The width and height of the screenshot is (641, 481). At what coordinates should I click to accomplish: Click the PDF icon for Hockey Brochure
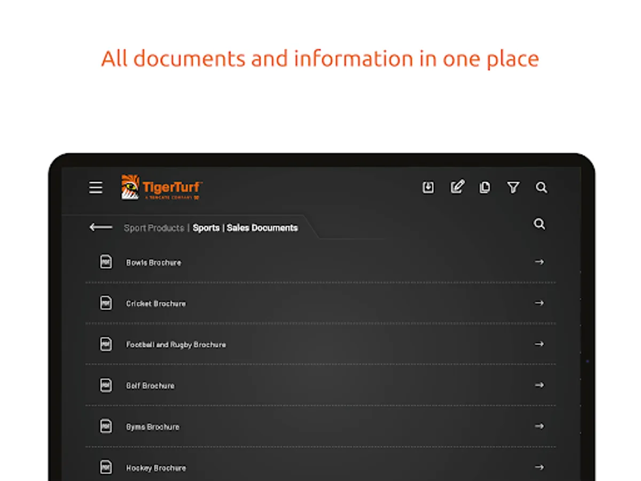coord(106,468)
